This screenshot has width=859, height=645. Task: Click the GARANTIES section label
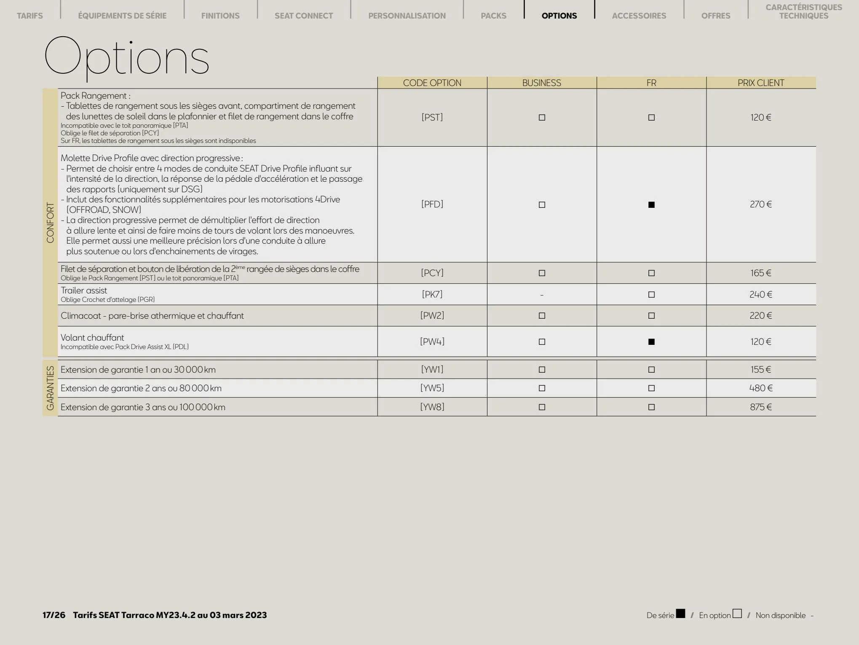50,388
